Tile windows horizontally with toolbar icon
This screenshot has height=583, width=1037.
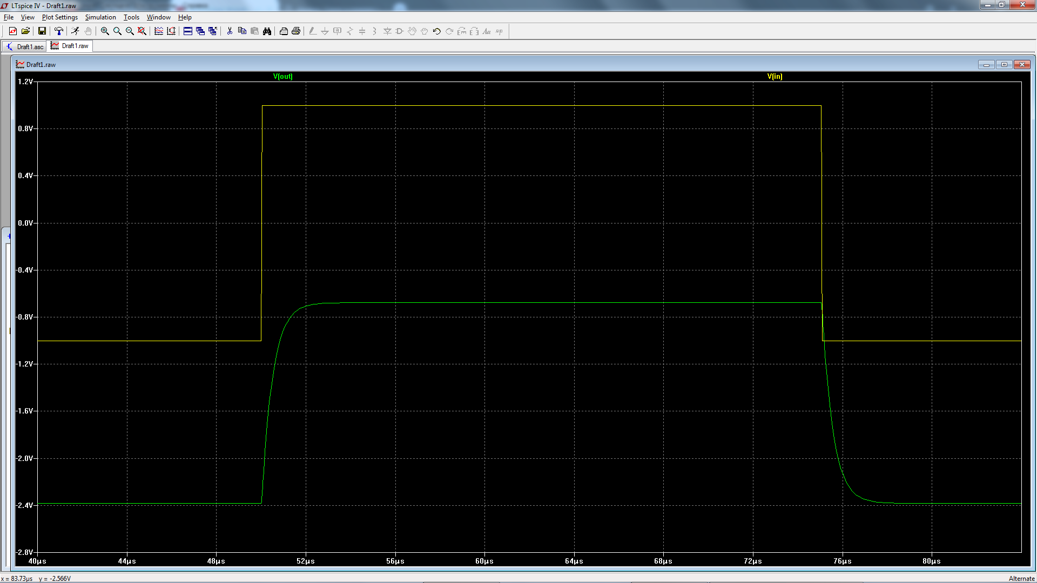[x=188, y=31]
